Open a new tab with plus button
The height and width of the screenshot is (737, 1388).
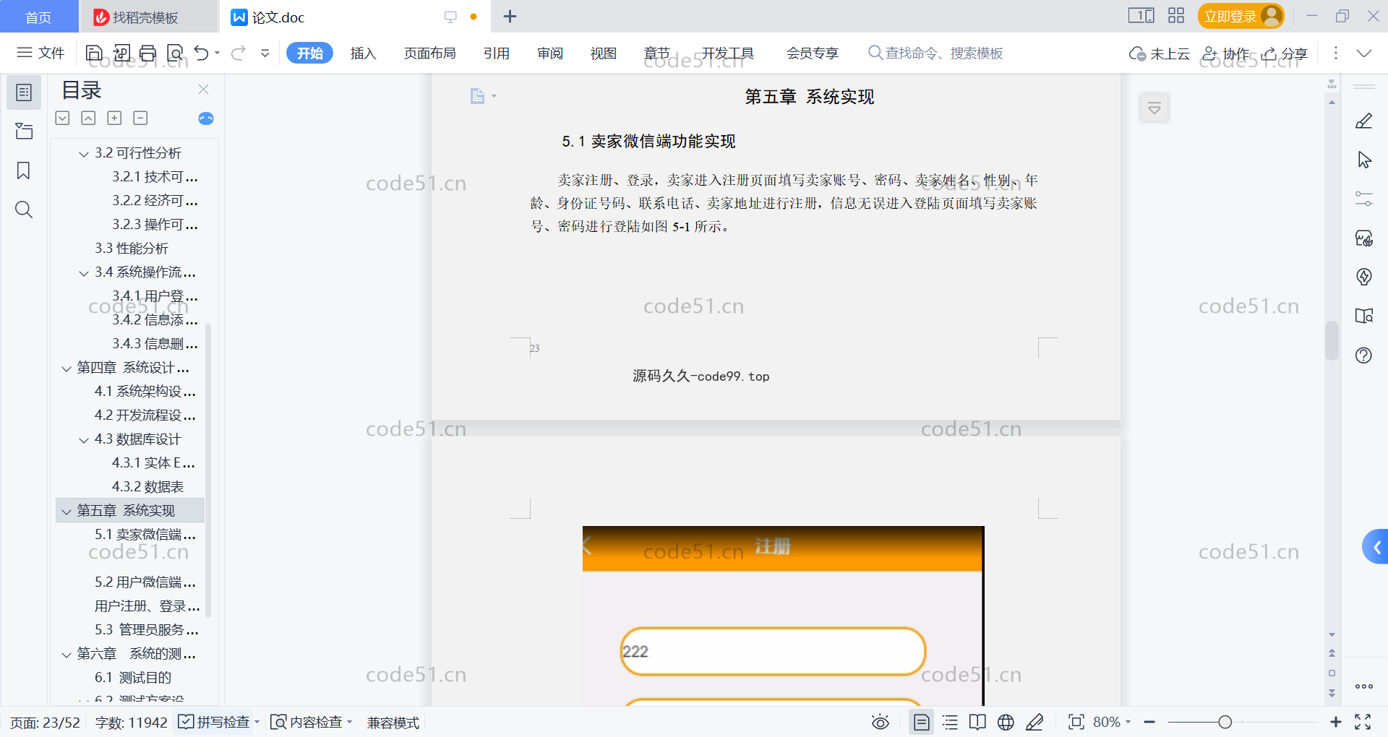(x=510, y=16)
